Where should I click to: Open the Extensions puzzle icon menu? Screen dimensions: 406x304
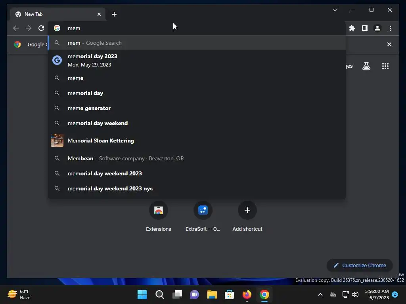point(352,28)
